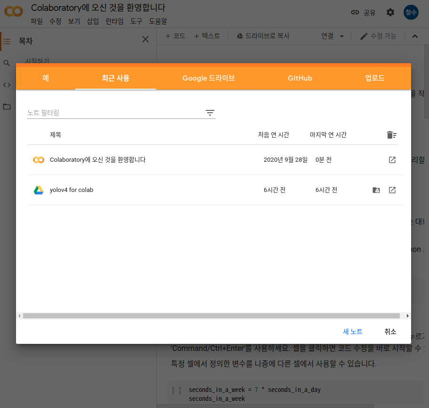Open welcome notebook in new tab icon
Viewport: 429px width, 408px height.
tap(392, 160)
